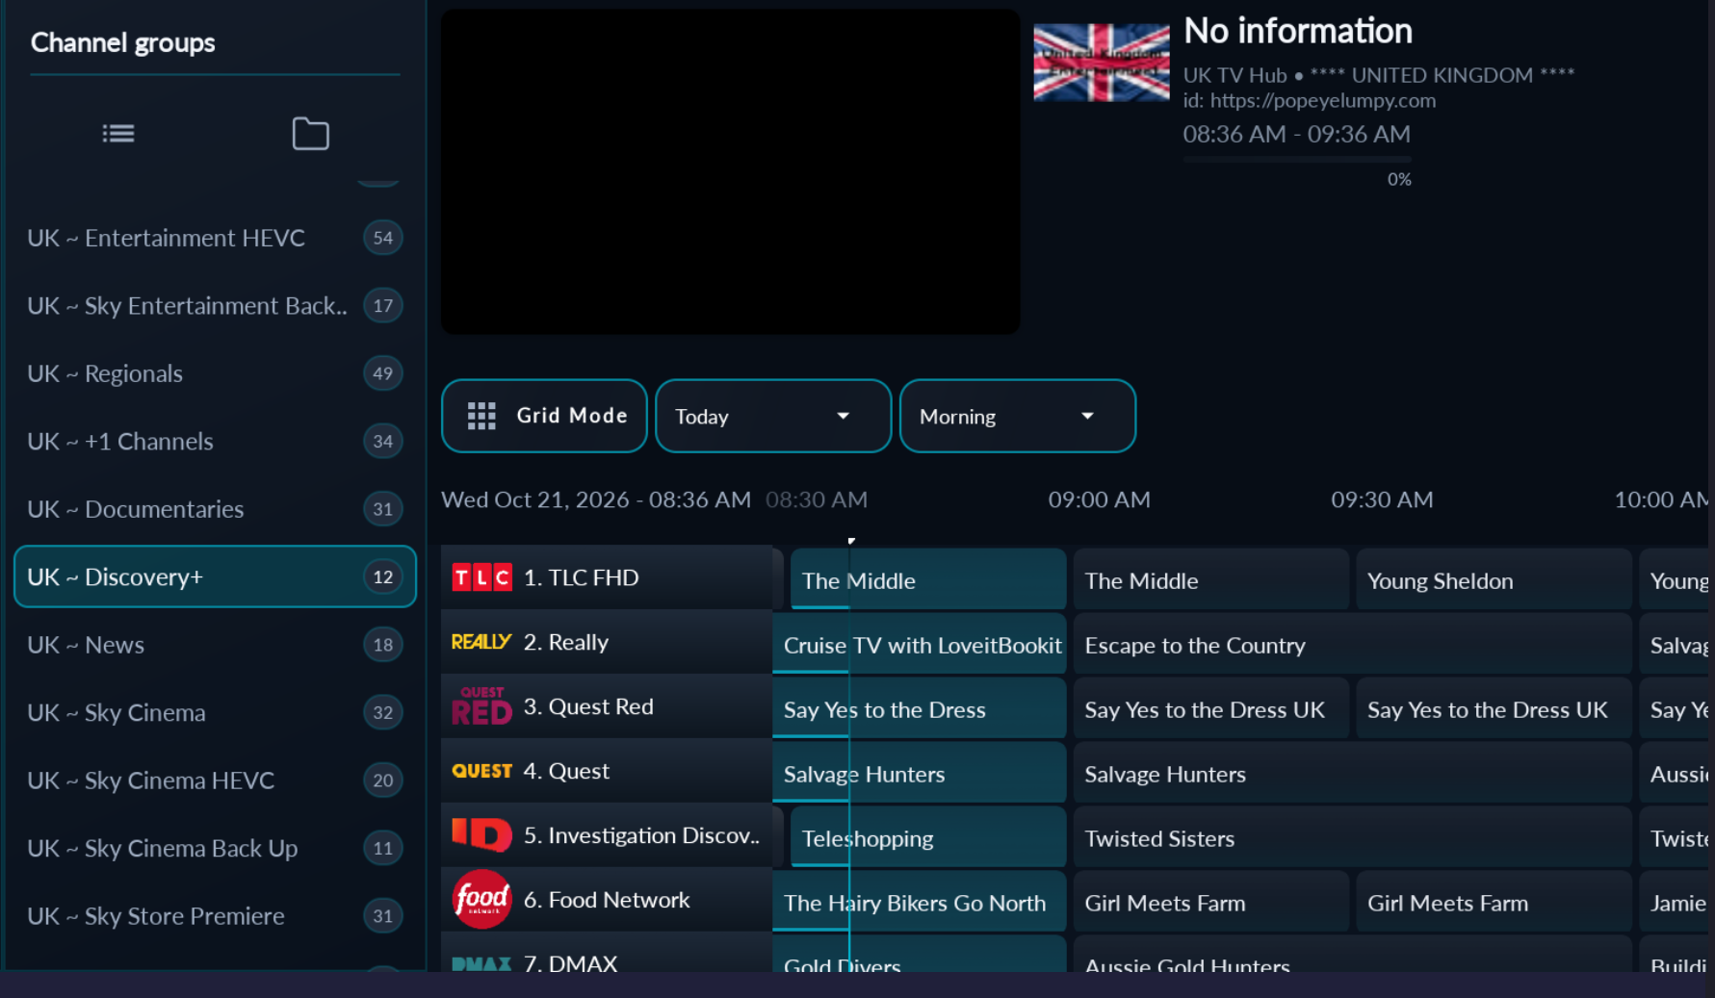Click the TLC channel logo
1715x998 pixels.
[481, 577]
